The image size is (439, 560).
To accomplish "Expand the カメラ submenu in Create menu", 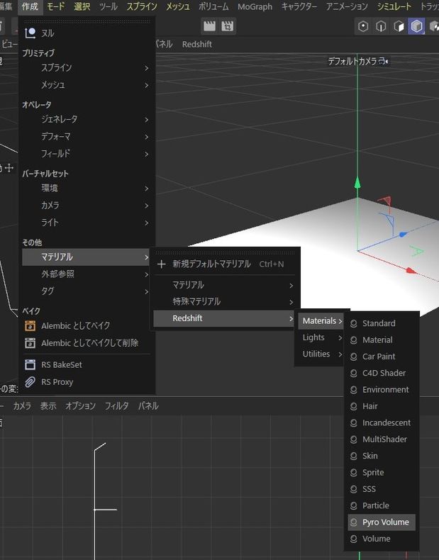I will (x=86, y=206).
